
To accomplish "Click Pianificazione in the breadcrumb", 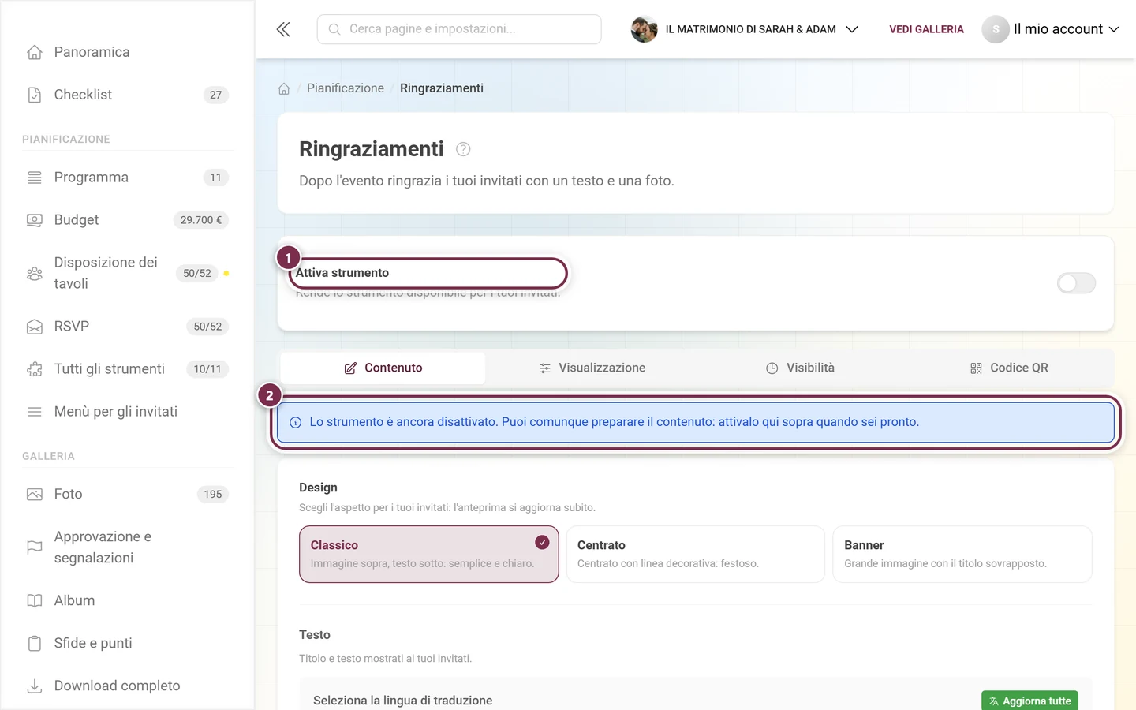I will 346,88.
